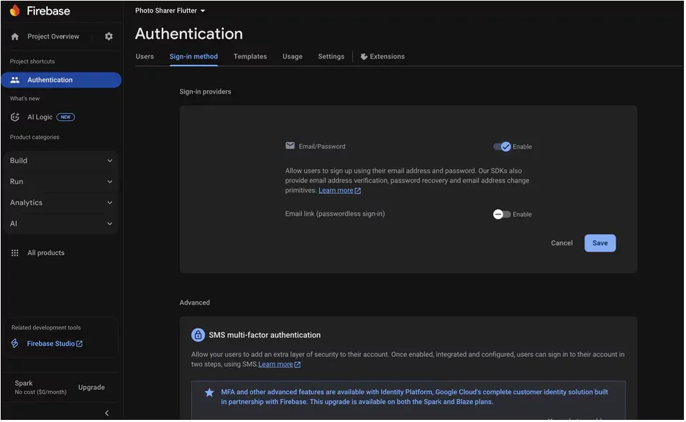686x422 pixels.
Task: Expand the Build category
Action: coord(62,161)
